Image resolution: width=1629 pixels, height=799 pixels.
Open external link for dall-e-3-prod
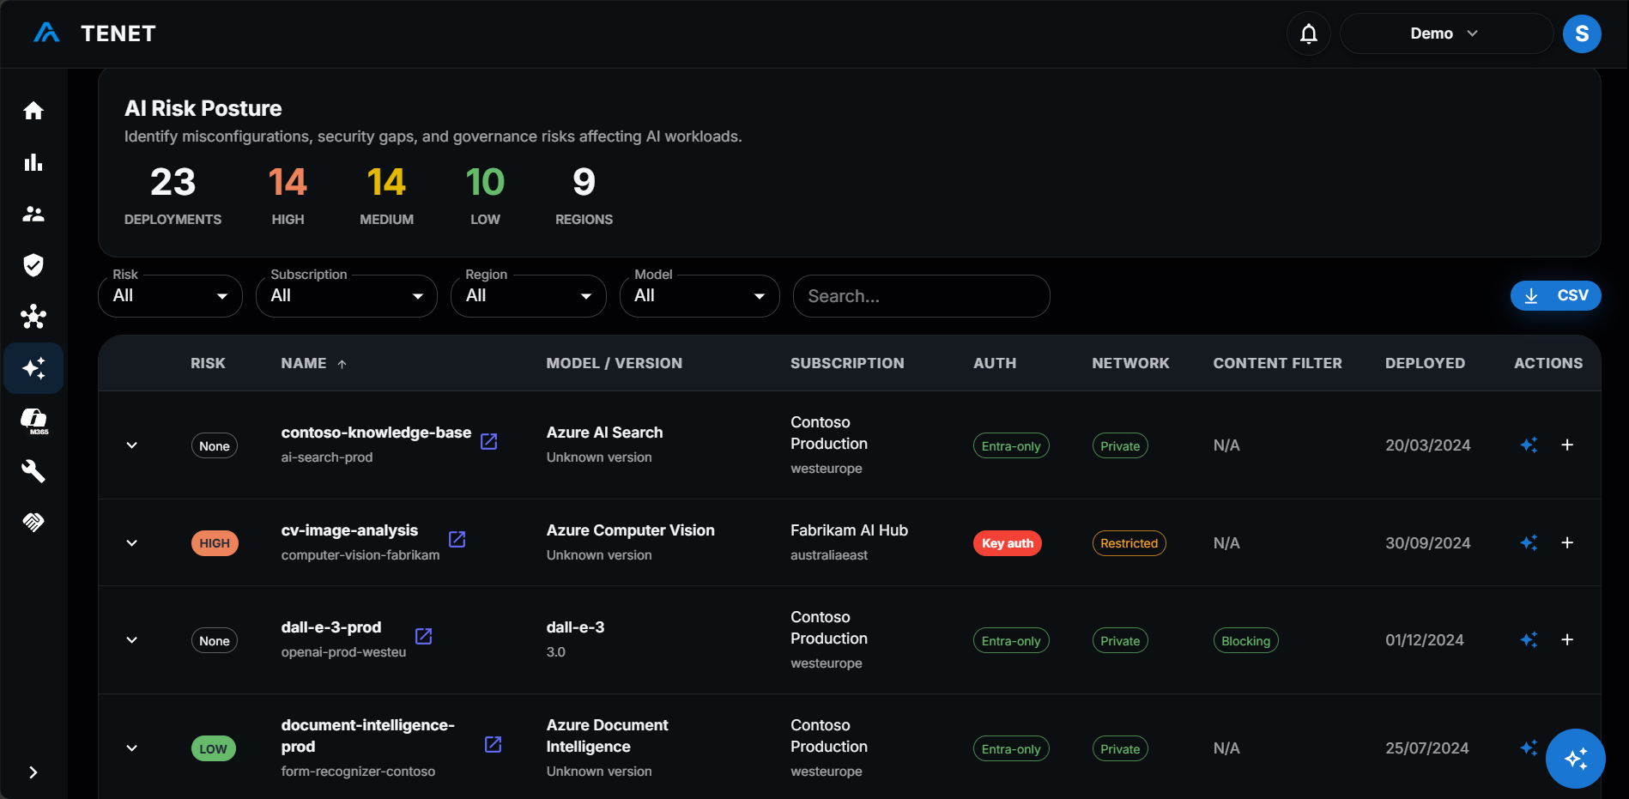(423, 636)
